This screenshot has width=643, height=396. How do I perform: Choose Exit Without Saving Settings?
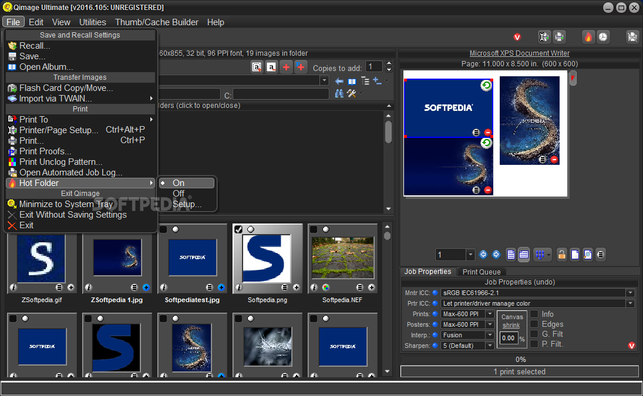click(80, 215)
